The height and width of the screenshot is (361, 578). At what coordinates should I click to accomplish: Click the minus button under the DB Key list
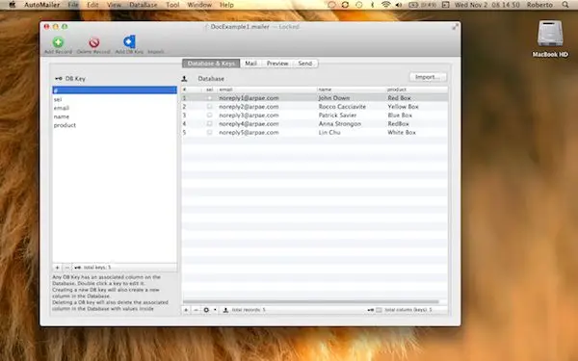coord(66,268)
